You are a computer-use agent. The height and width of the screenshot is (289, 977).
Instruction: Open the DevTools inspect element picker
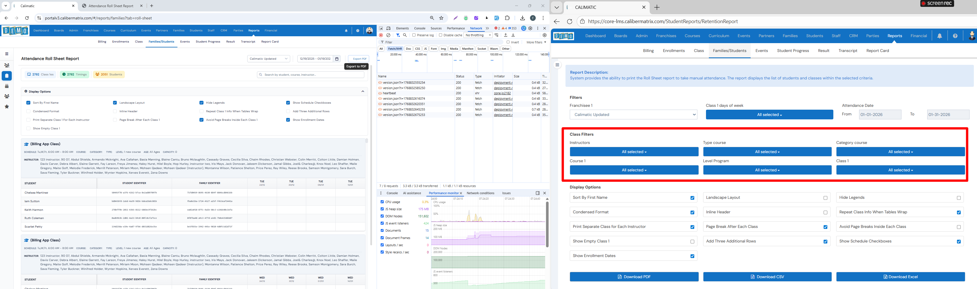[x=381, y=28]
